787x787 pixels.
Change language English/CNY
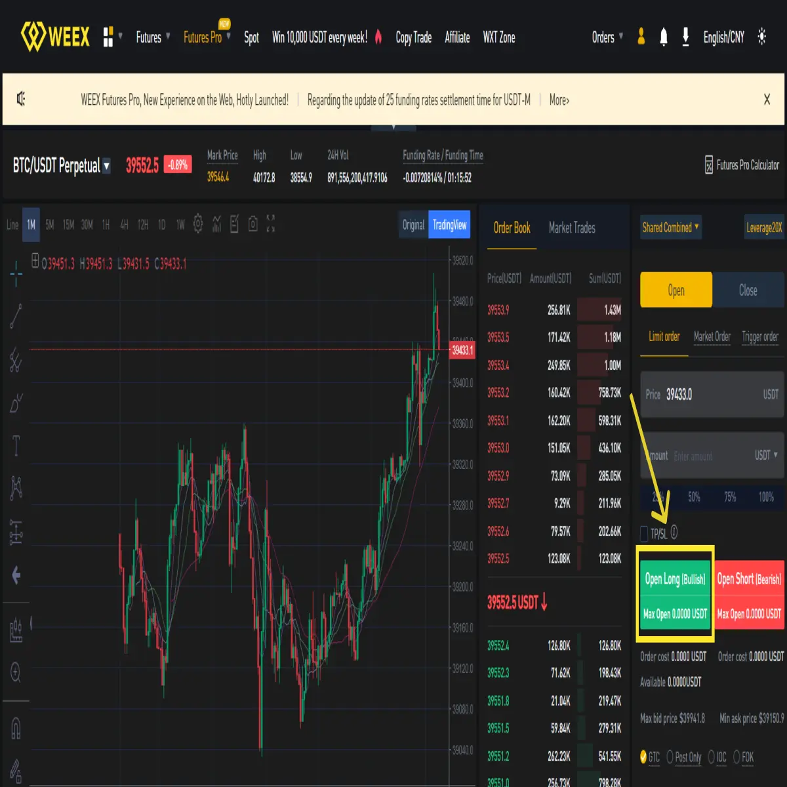(723, 37)
